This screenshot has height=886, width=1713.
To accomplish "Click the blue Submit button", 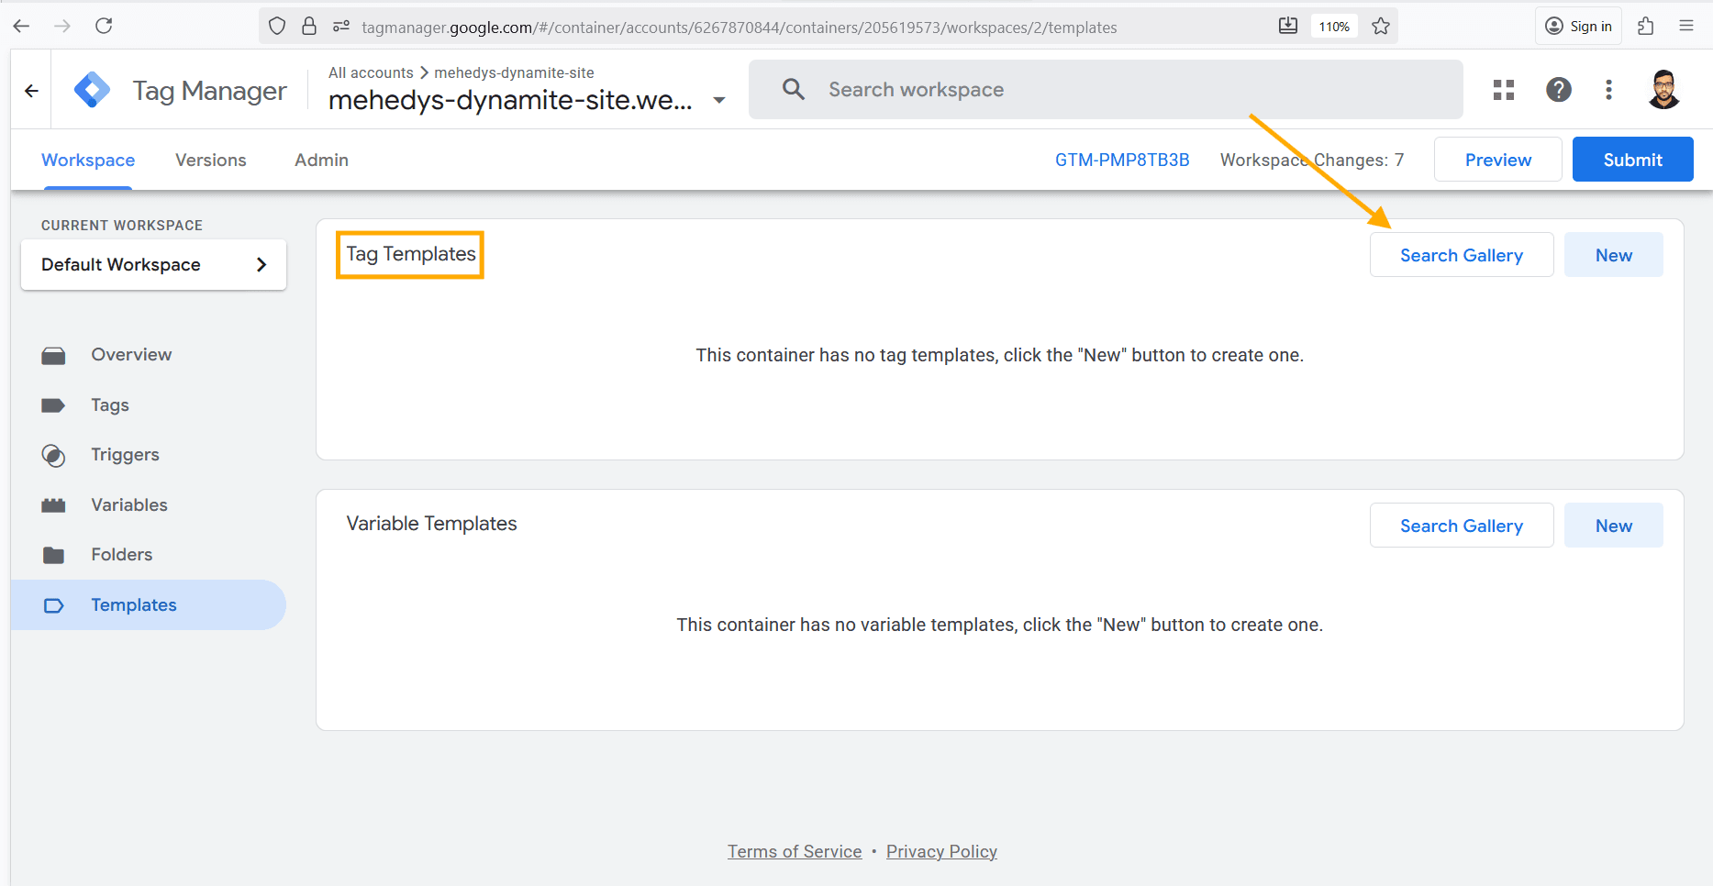I will coord(1633,160).
